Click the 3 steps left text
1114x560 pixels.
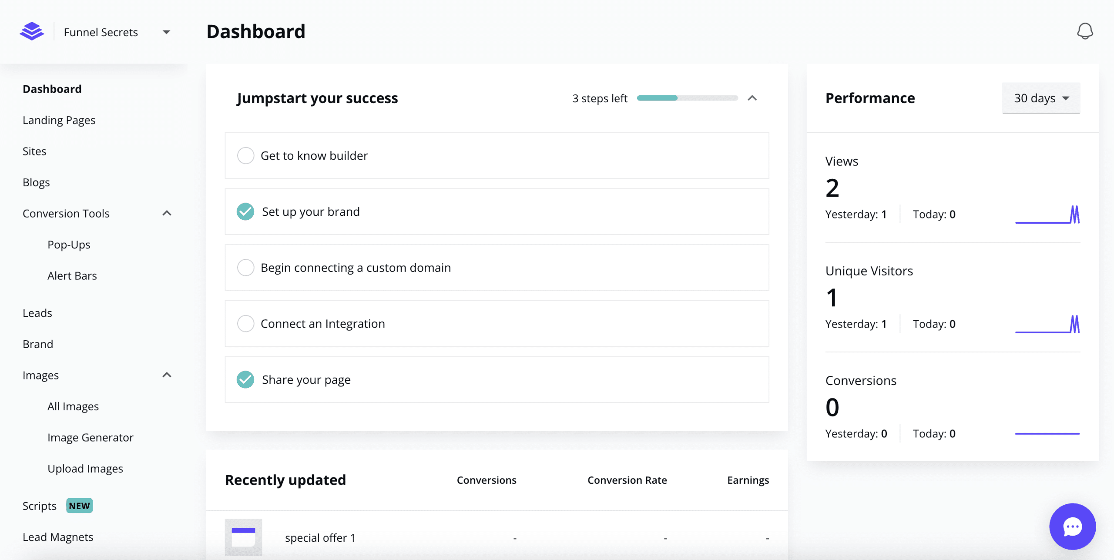click(600, 98)
